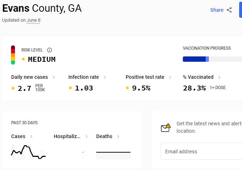Image resolution: width=242 pixels, height=170 pixels.
Task: Open Positive test rate chevron arrow
Action: pos(170,77)
